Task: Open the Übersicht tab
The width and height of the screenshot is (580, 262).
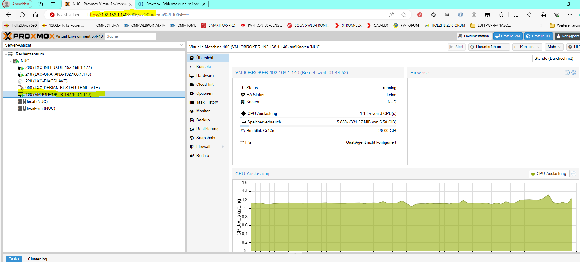Action: [x=208, y=58]
